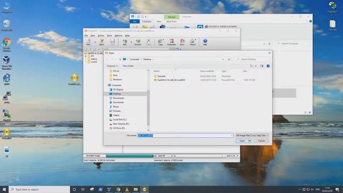Viewport: 343px width, 193px height.
Task: Click the New button in PowerISO toolbar
Action: click(88, 42)
